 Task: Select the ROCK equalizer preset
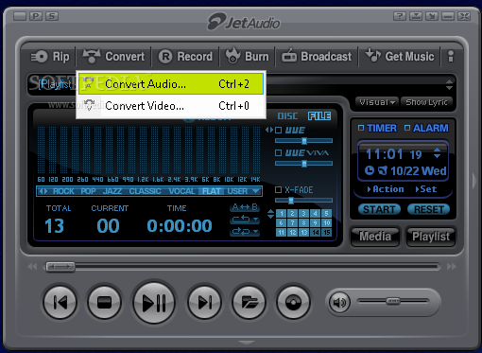63,191
